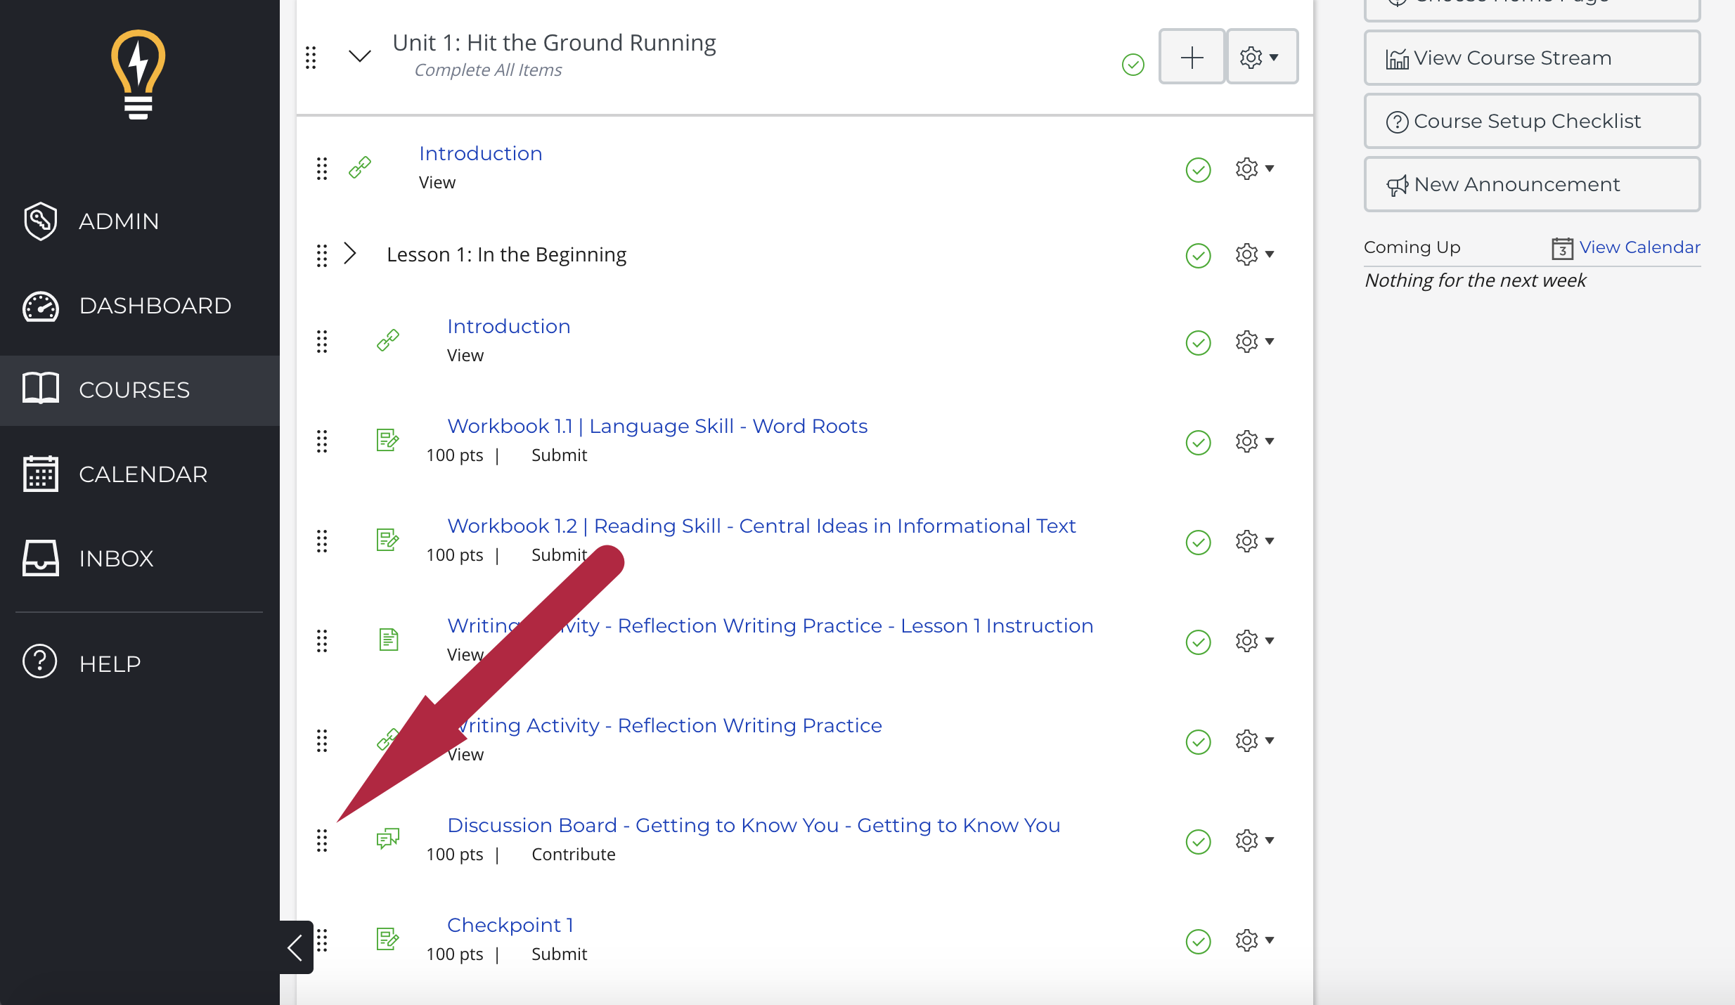Click drag handle beside Reflection Writing Practice link
Viewport: 1735px width, 1005px height.
click(x=322, y=741)
